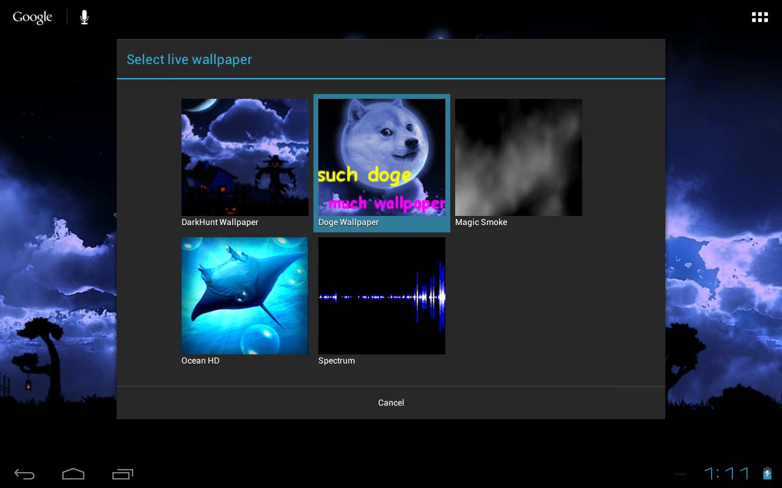
Task: Open the Recent apps navigation button
Action: coord(123,474)
